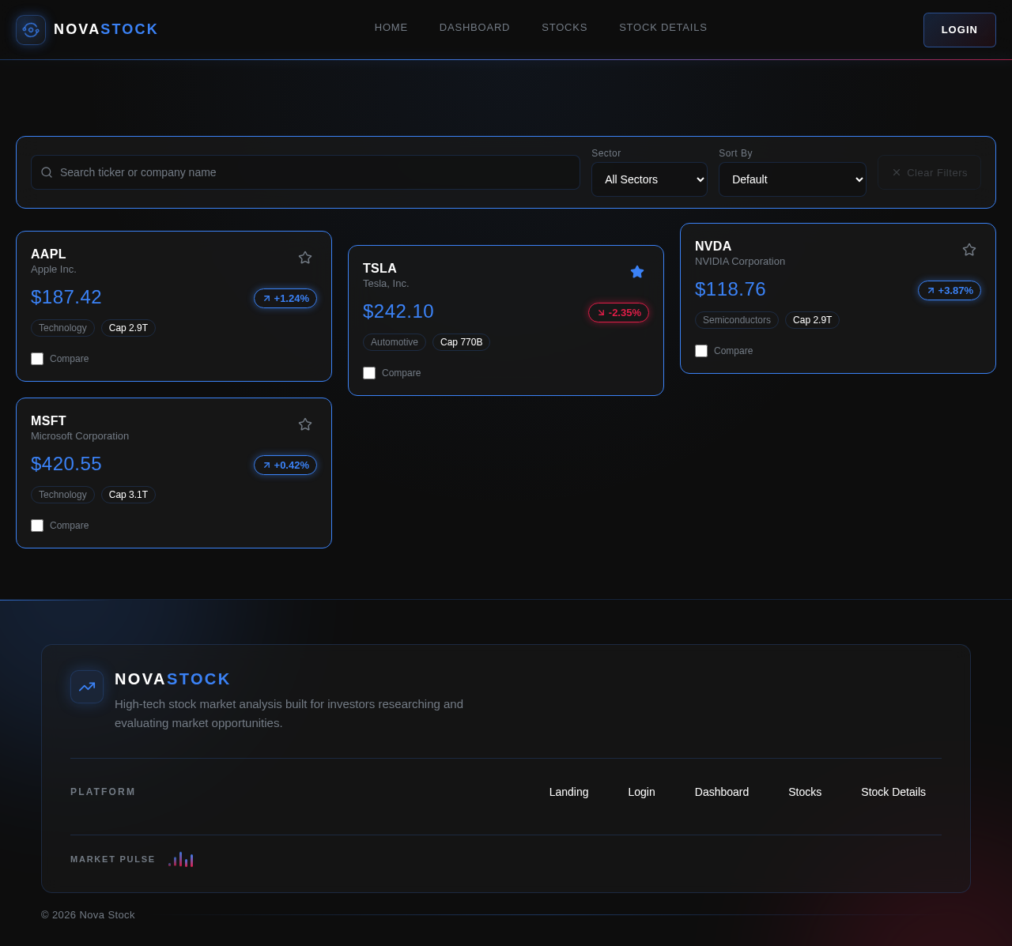Click the $242.10 price on TSLA
The width and height of the screenshot is (1012, 946).
[x=398, y=311]
